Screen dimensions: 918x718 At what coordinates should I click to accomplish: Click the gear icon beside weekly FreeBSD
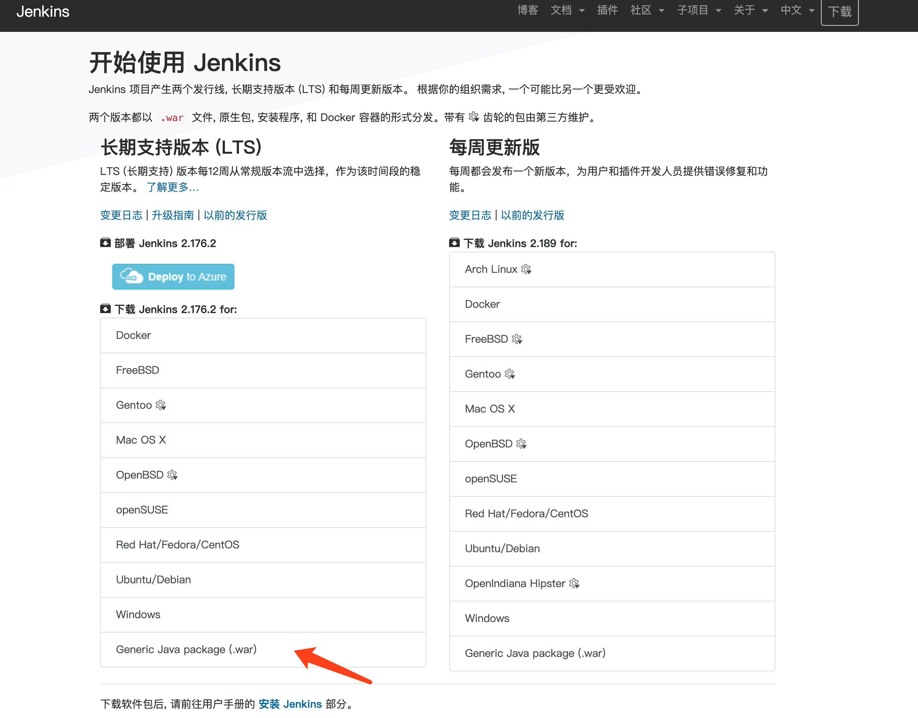click(517, 339)
